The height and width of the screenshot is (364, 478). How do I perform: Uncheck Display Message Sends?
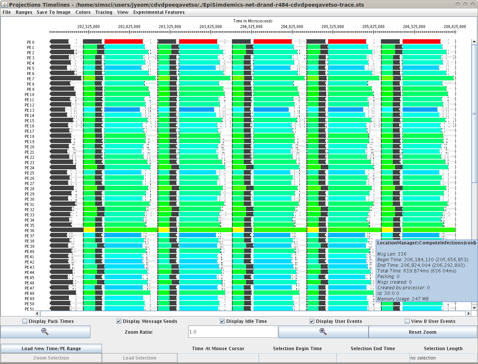point(119,321)
